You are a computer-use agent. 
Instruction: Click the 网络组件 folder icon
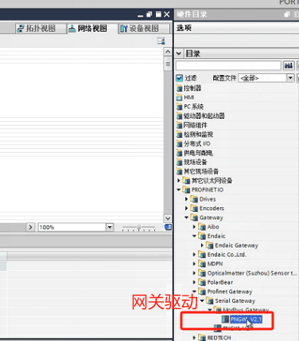coord(180,125)
